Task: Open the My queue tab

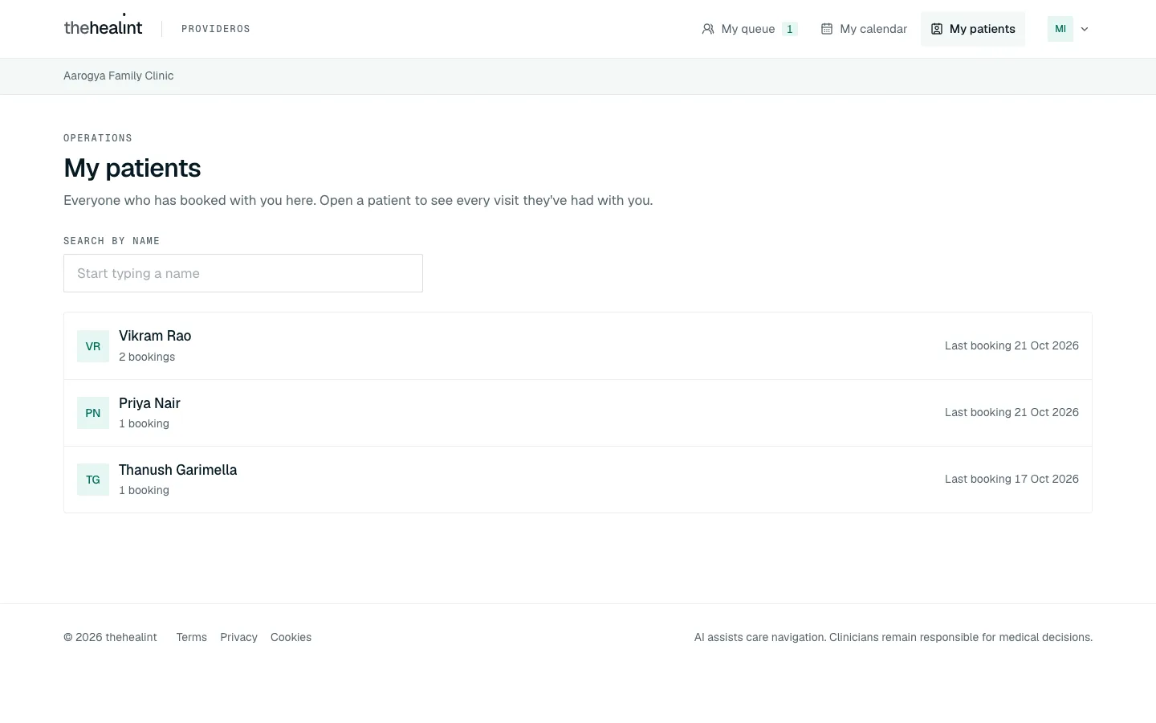Action: [x=750, y=29]
